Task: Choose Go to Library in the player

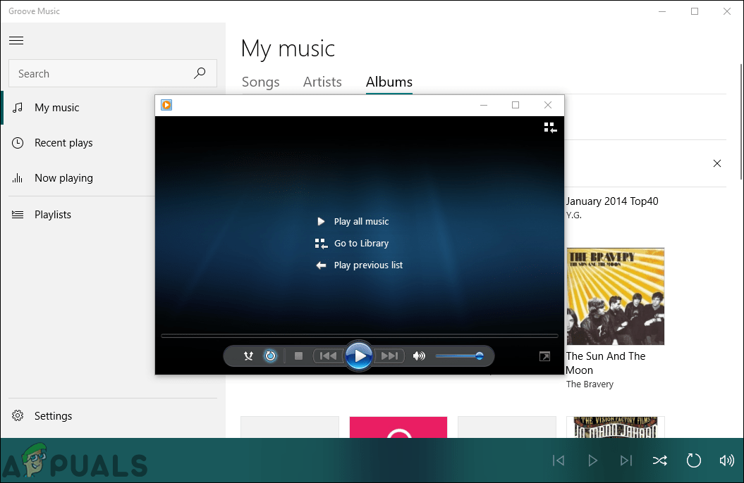Action: (x=360, y=243)
